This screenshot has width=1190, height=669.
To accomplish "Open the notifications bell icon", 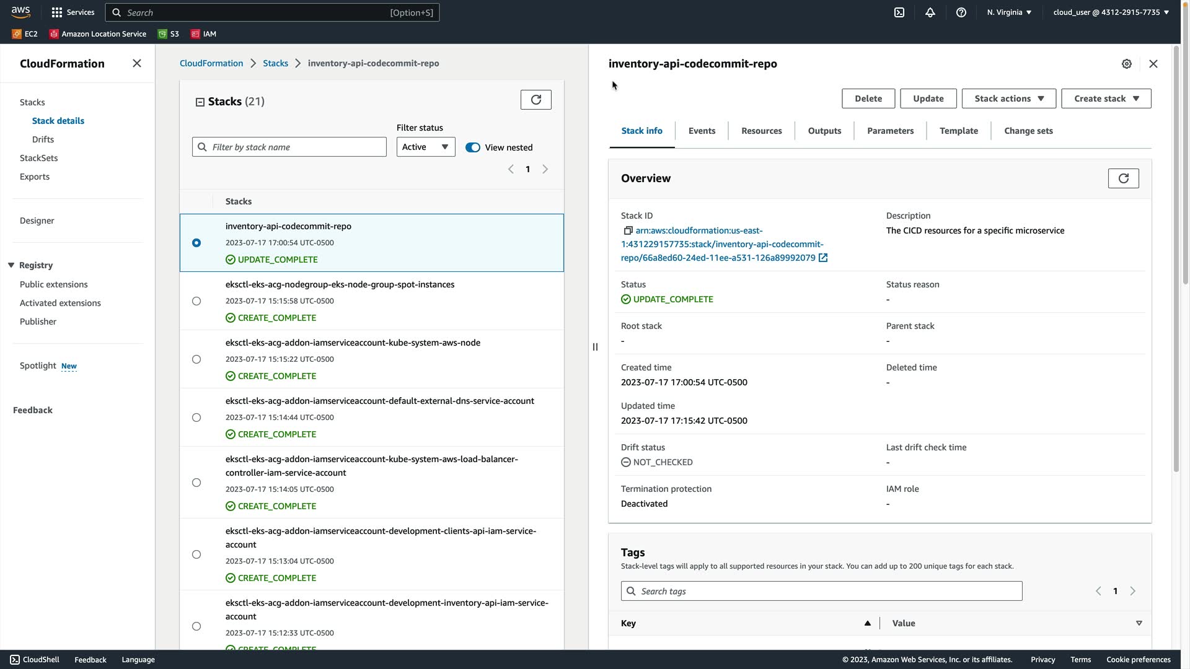I will (x=930, y=12).
